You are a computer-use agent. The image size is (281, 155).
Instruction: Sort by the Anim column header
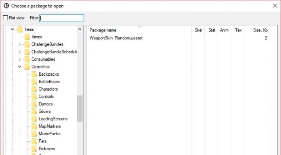coord(224,30)
